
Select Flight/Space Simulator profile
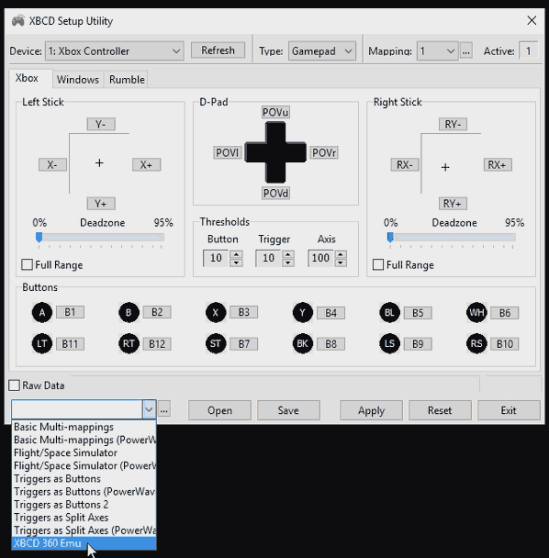tap(84, 452)
